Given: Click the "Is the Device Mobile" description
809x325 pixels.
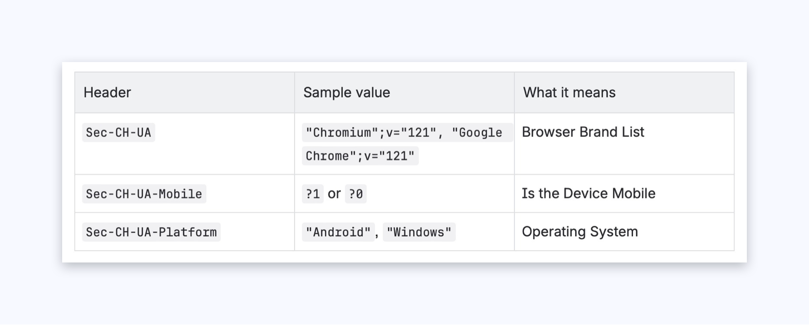Looking at the screenshot, I should pyautogui.click(x=588, y=194).
